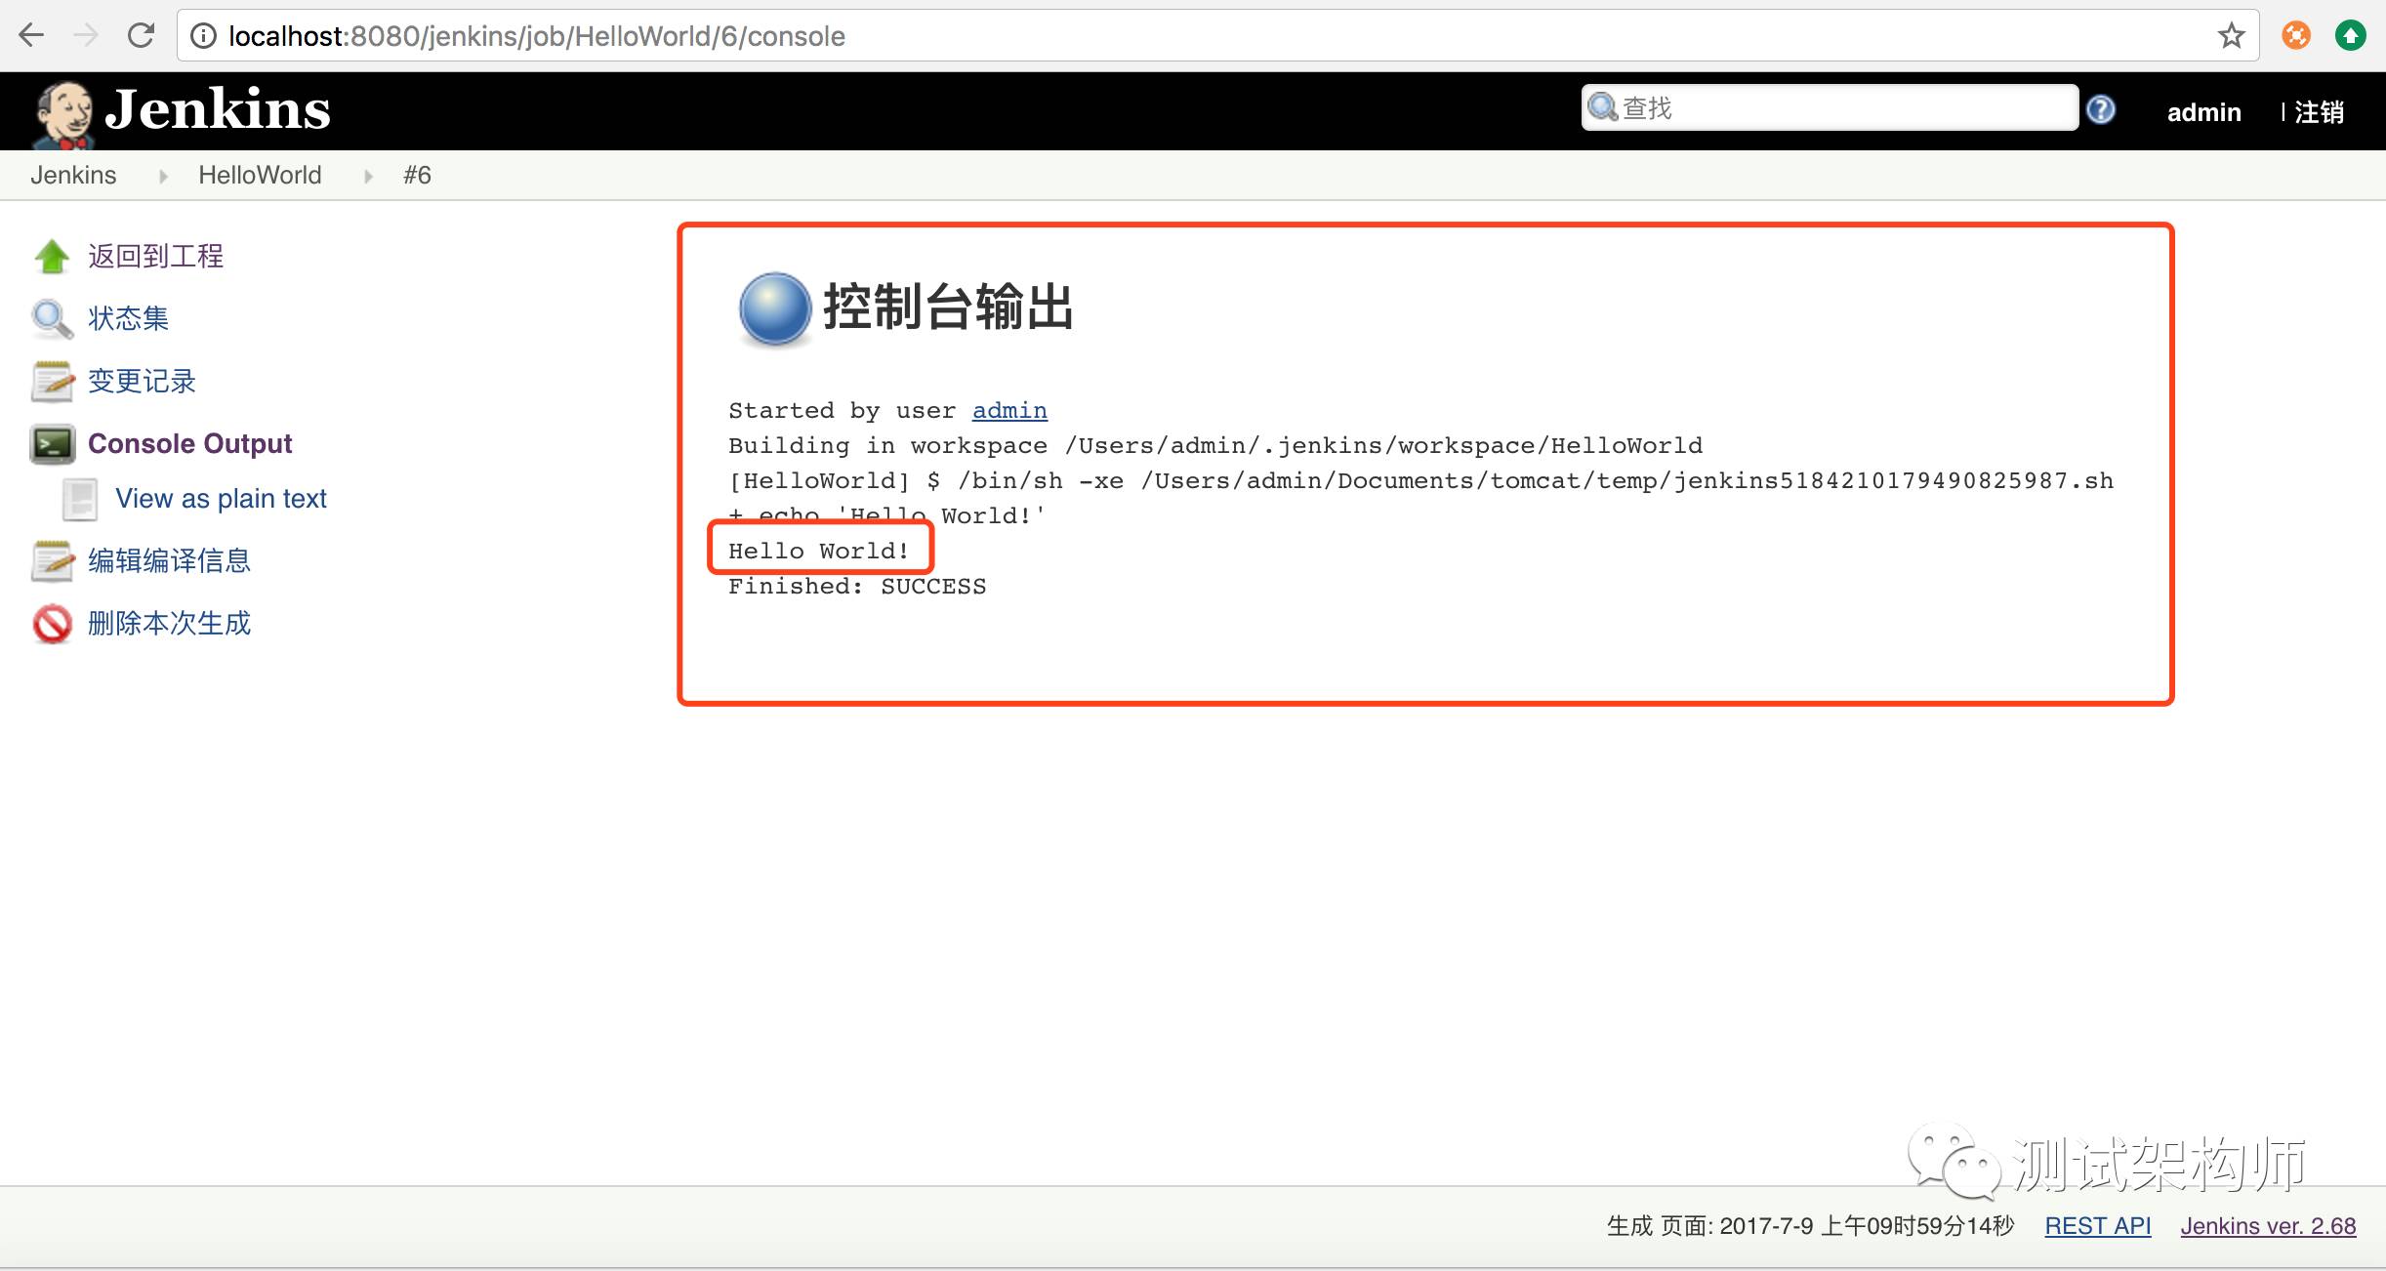Open the green arrow extension icon
Image resolution: width=2386 pixels, height=1271 pixels.
point(2350,36)
